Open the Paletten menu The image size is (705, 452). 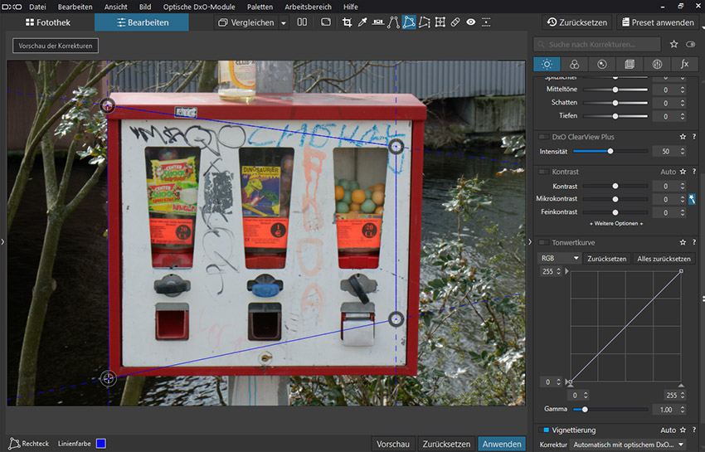coord(259,7)
